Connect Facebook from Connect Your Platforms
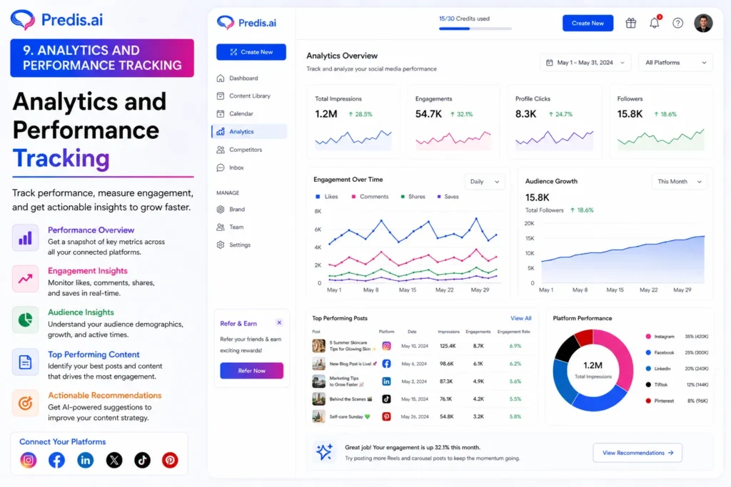 pos(57,460)
